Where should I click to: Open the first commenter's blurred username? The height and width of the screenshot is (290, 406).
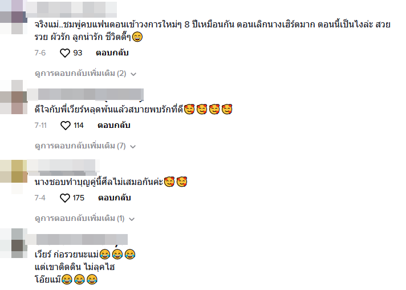[71, 9]
